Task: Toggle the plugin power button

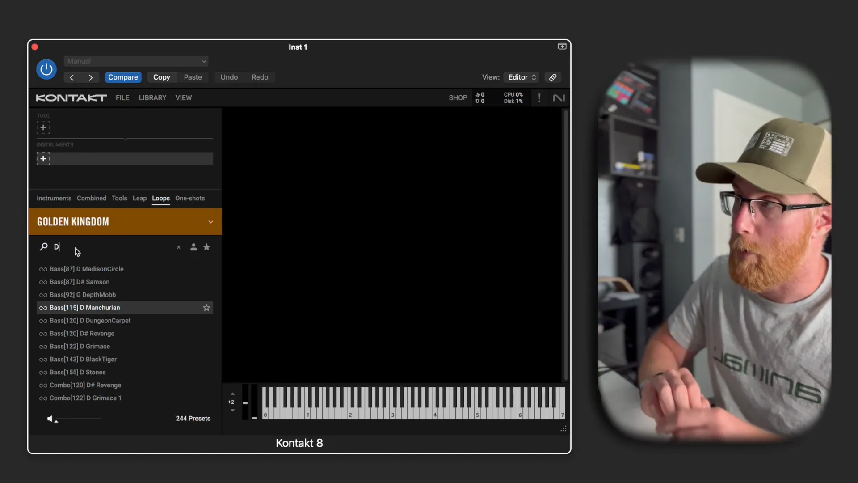Action: 46,69
